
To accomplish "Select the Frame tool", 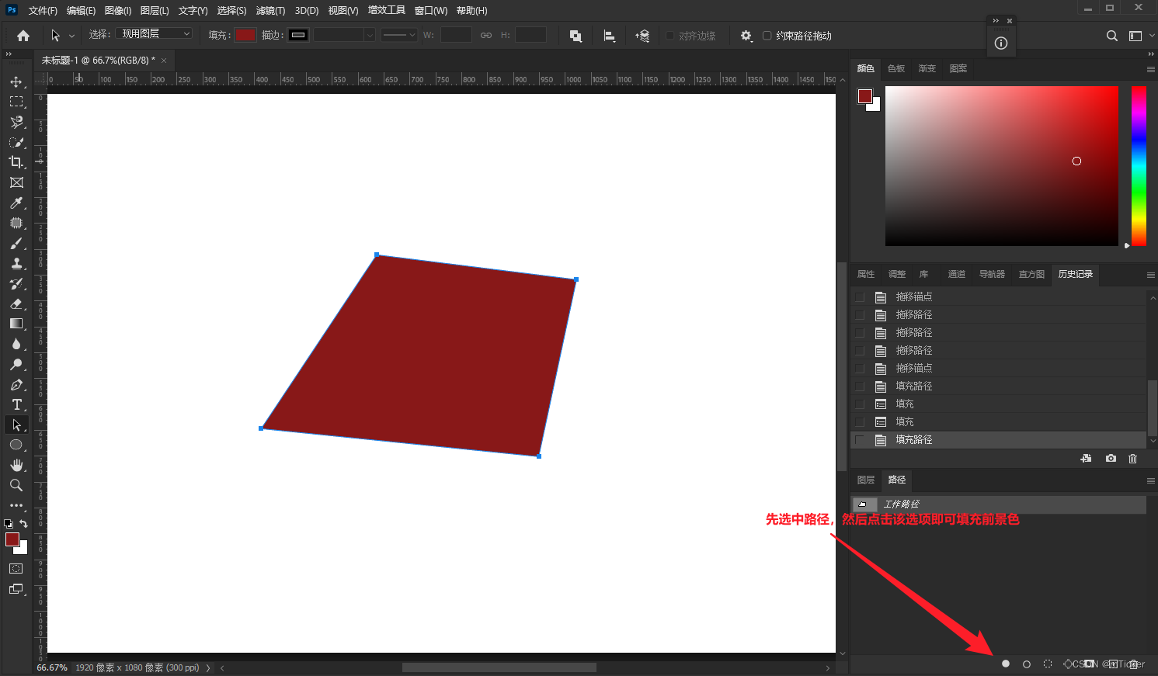I will click(x=16, y=182).
